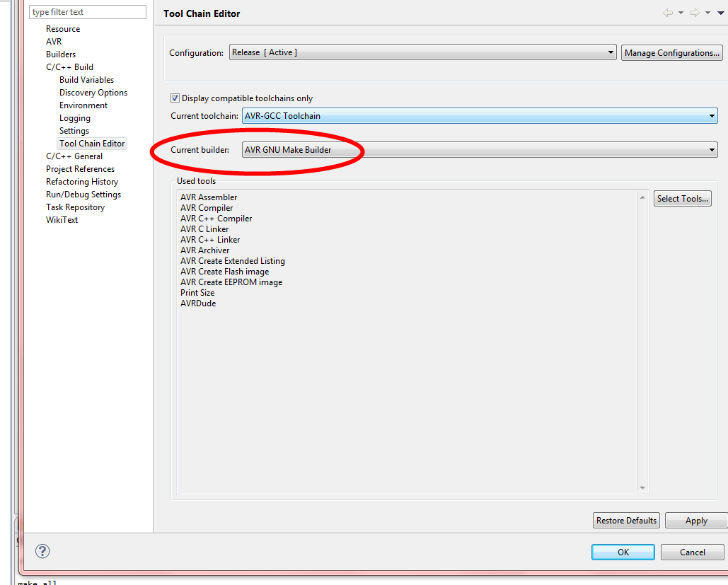Viewport: 728px width, 585px height.
Task: Open the view menu triangle in the header
Action: [x=721, y=13]
